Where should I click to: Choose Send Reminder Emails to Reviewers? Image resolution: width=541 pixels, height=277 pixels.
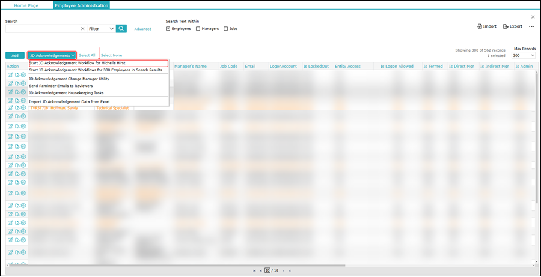[x=61, y=86]
